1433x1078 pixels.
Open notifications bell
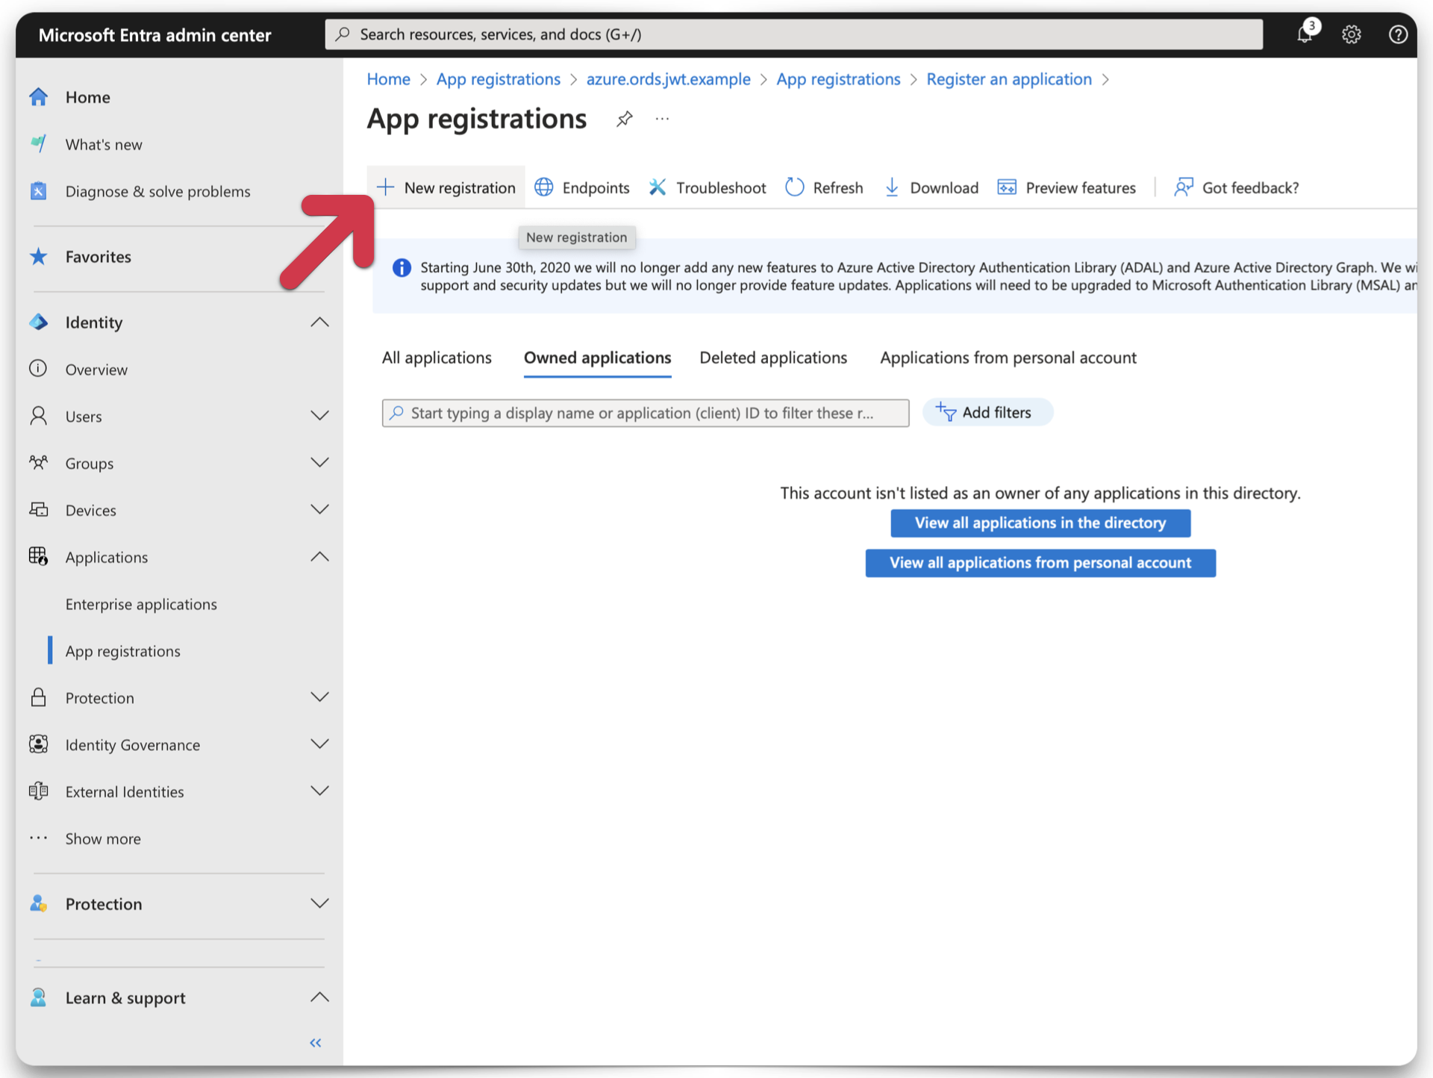click(1305, 34)
